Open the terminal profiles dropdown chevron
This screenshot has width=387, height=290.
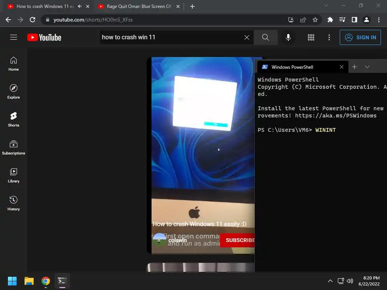click(x=367, y=67)
